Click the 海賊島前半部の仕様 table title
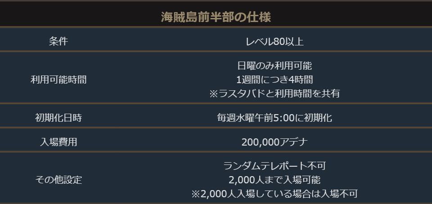 pos(216,18)
